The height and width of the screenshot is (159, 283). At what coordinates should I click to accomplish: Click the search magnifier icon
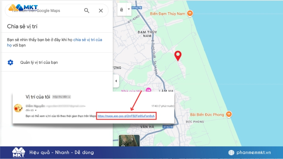click(x=87, y=11)
